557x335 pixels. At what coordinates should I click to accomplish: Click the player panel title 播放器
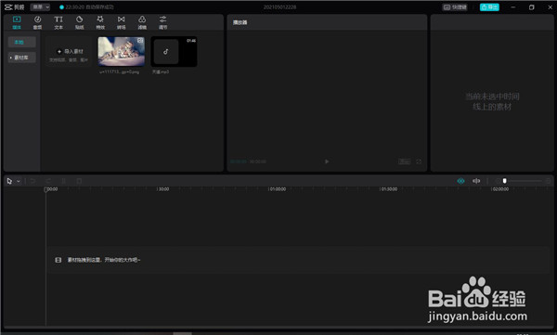click(x=240, y=22)
